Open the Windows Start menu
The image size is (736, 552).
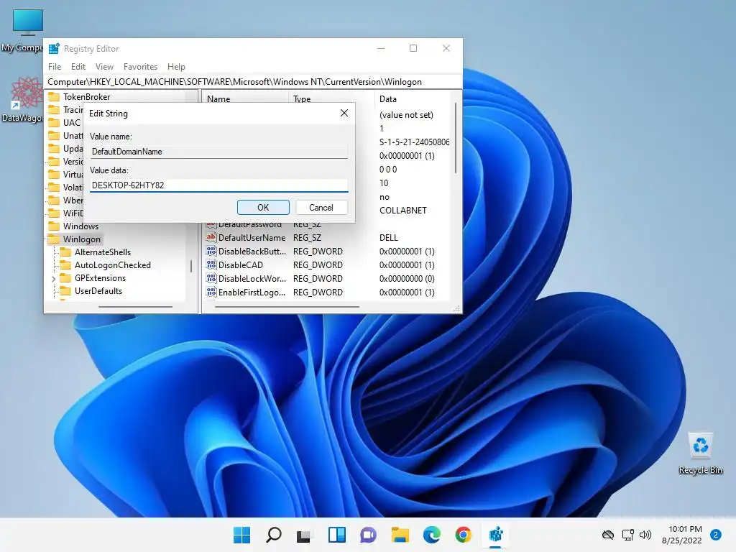241,535
